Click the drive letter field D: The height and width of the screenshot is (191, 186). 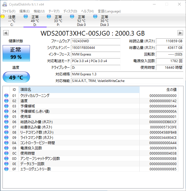pyautogui.click(x=95, y=67)
